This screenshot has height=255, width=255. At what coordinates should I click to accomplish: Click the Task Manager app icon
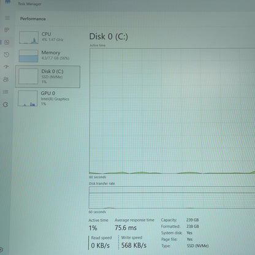[x=7, y=2]
